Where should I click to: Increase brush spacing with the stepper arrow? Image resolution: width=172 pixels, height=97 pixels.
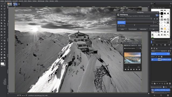[x=170, y=41]
